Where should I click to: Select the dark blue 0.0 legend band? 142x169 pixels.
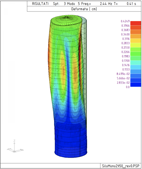tap(136, 84)
